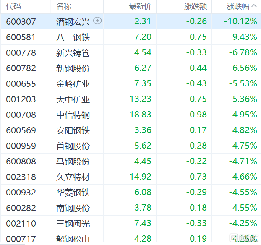Open stock 三钢闽光
This screenshot has width=261, height=245.
[73, 224]
